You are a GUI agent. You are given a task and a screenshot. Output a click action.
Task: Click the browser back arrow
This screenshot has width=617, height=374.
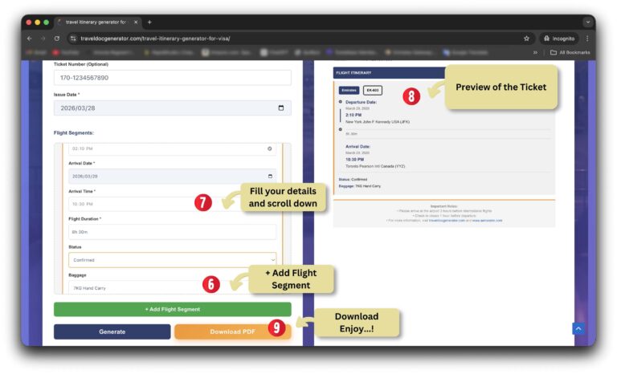pos(30,38)
